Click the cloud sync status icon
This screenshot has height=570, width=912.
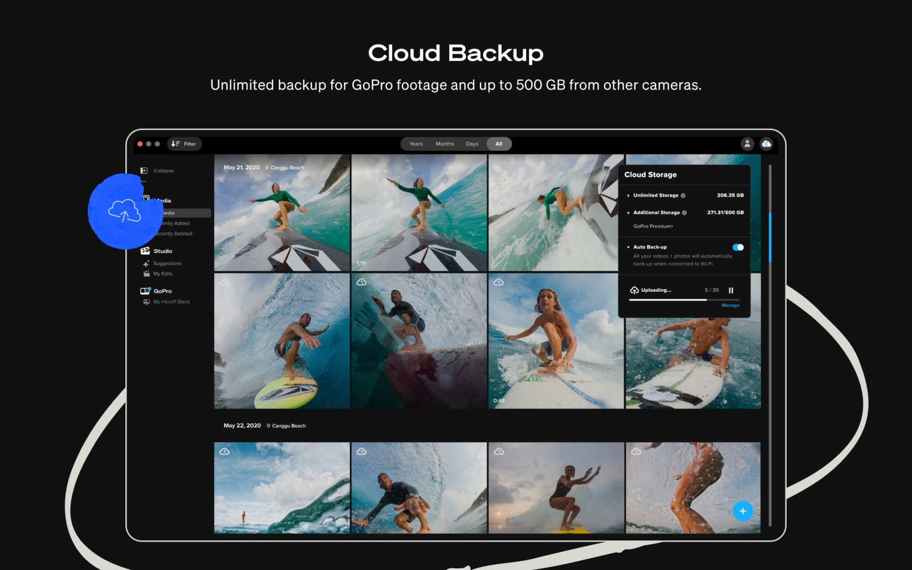[x=766, y=144]
